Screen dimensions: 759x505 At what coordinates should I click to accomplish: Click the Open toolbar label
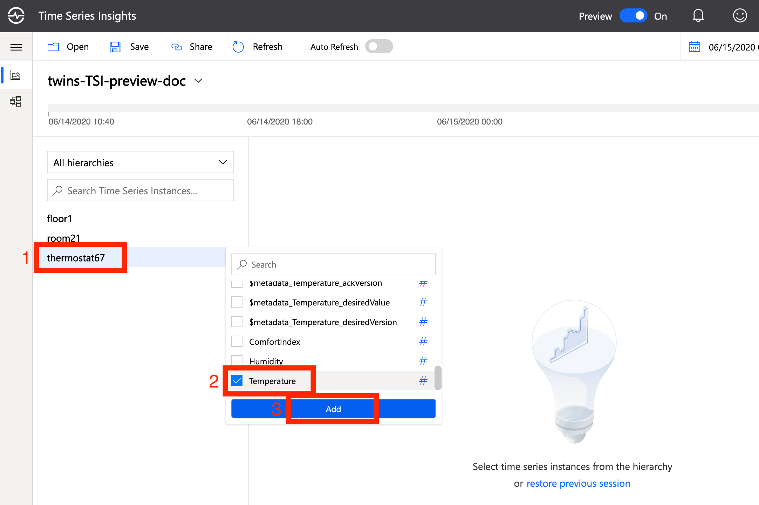[x=77, y=47]
